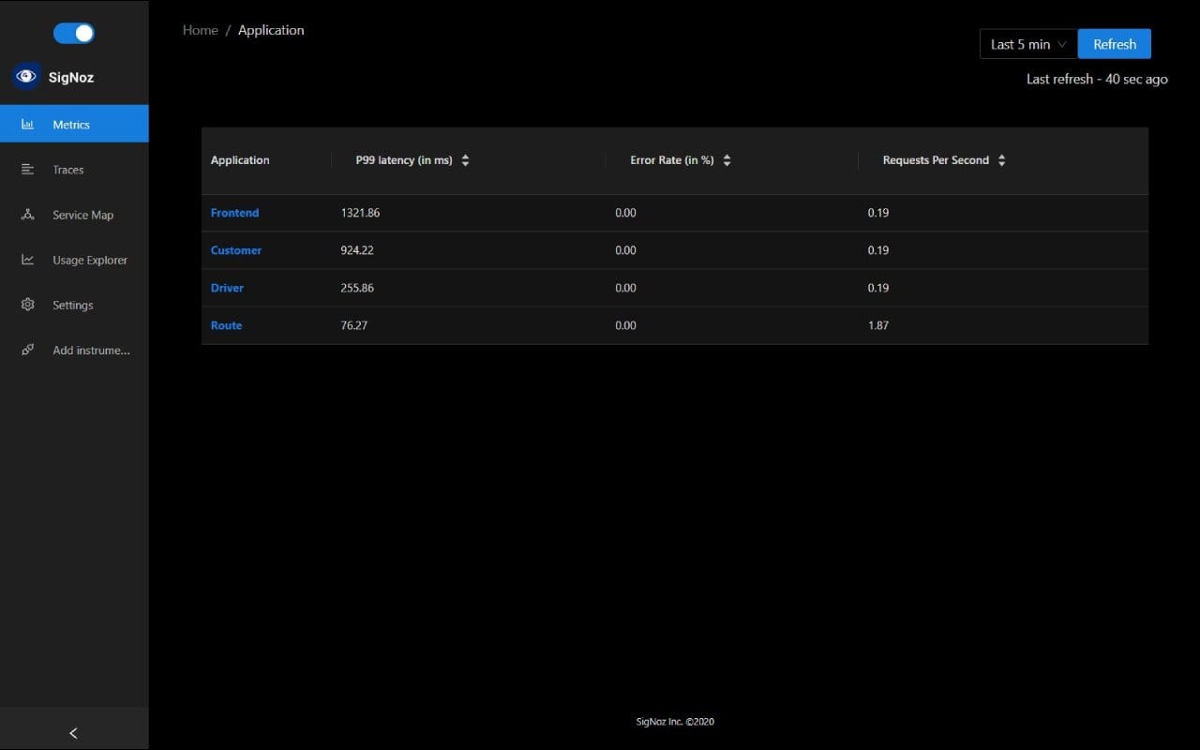Select Application in the breadcrumb trail
Screen dimensions: 1200x750
click(271, 29)
